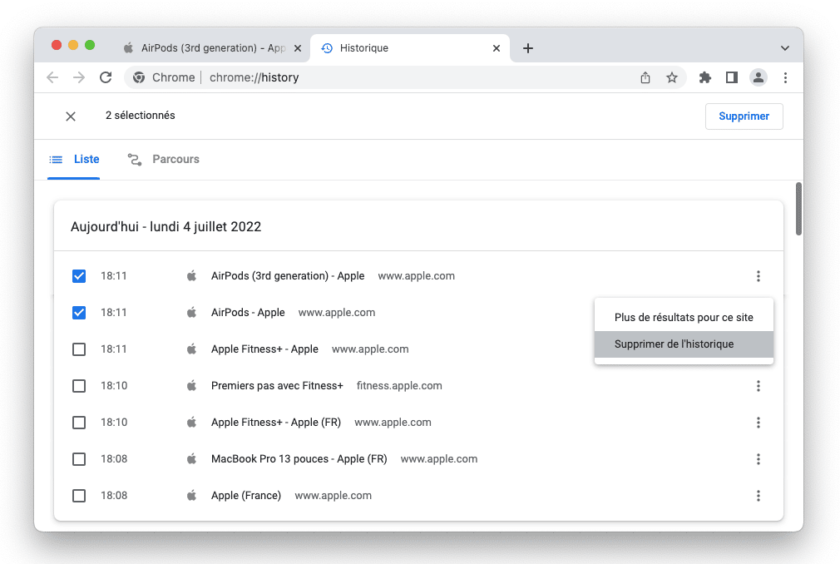This screenshot has width=840, height=564.
Task: Uncheck the AirPods - Apple entry
Action: point(79,312)
